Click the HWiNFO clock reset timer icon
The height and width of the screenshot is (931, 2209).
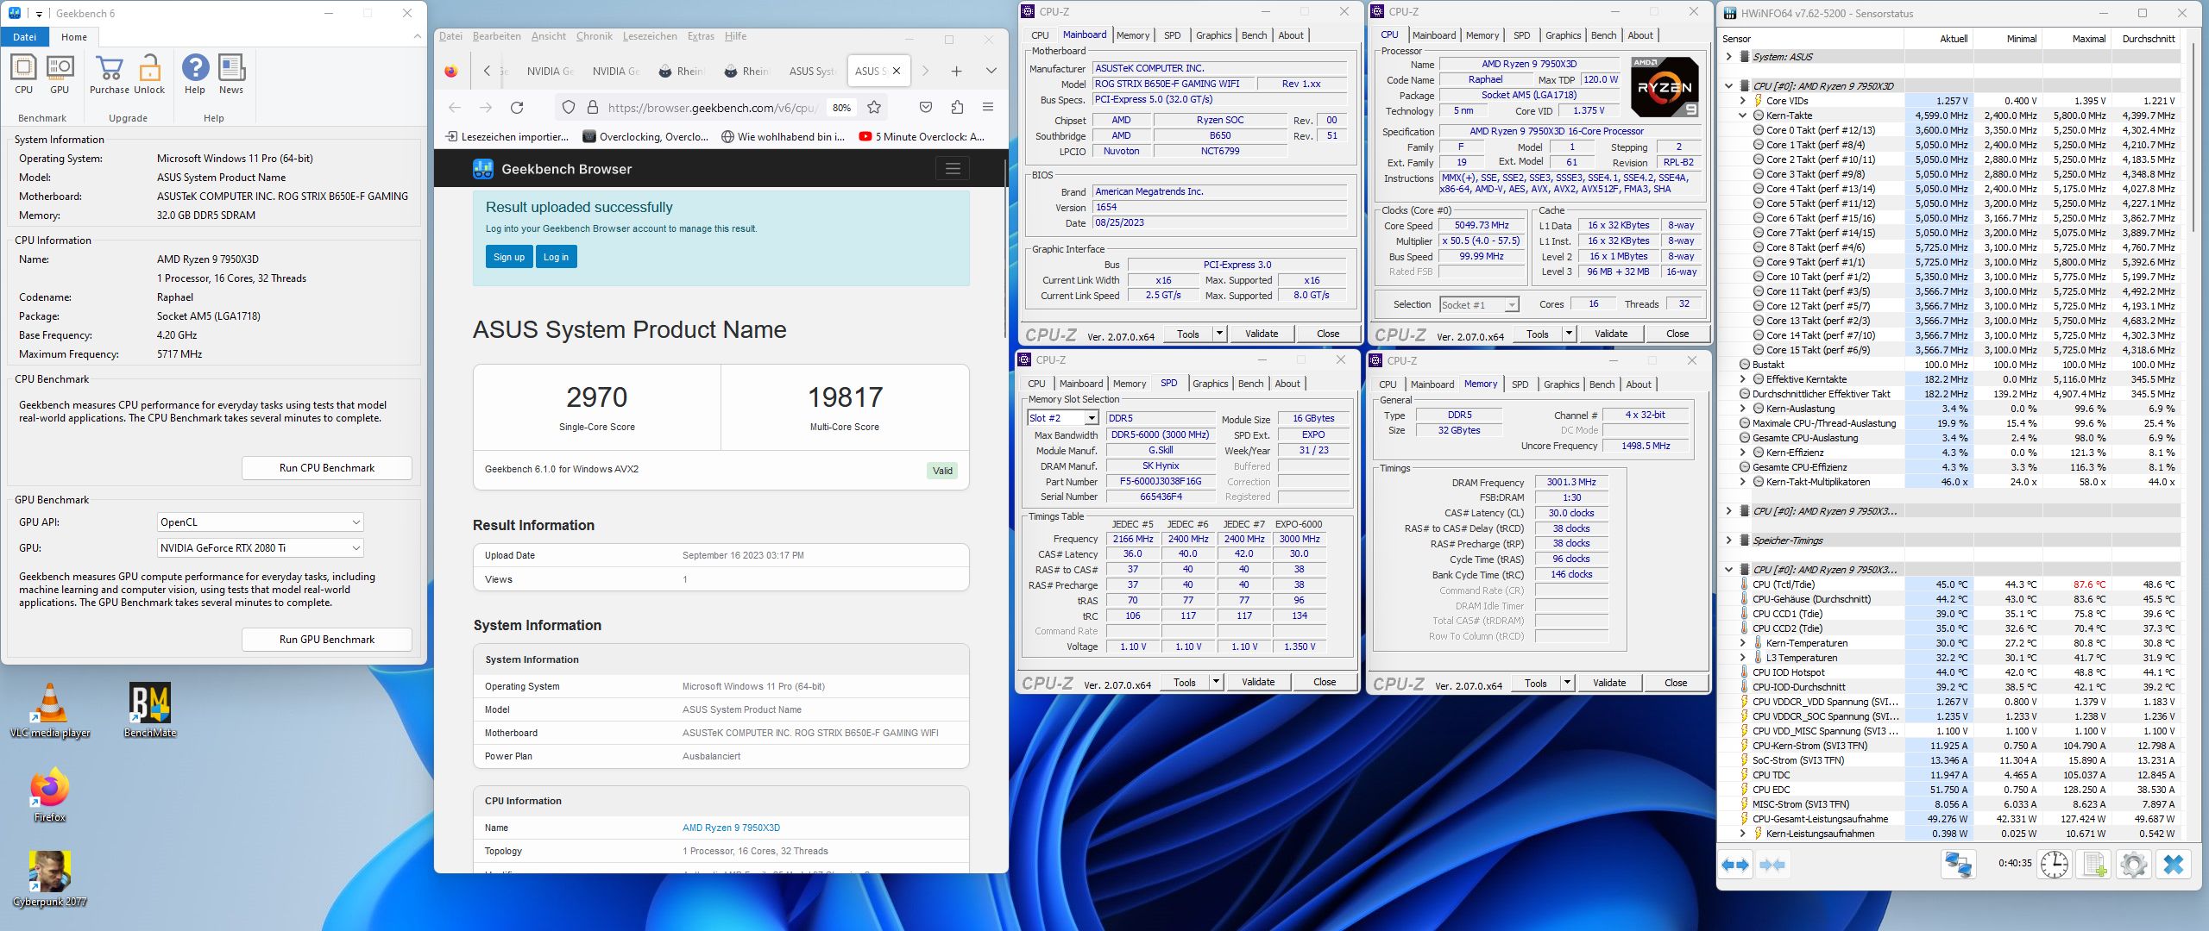pos(2054,865)
